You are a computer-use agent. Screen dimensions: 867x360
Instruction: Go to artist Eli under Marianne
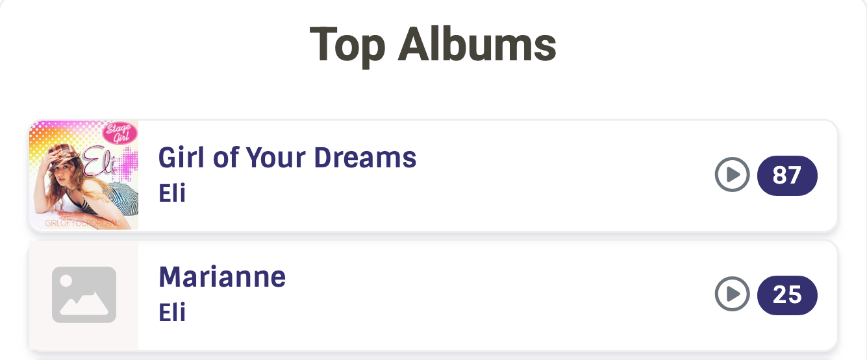click(172, 313)
